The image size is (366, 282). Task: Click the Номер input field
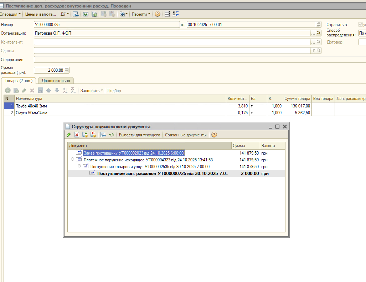point(107,25)
